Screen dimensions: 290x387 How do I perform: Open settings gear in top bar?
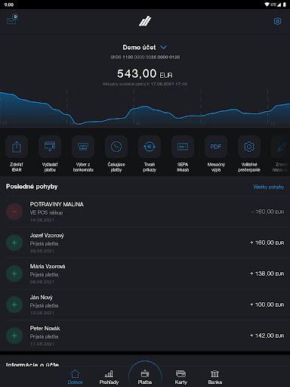click(277, 21)
